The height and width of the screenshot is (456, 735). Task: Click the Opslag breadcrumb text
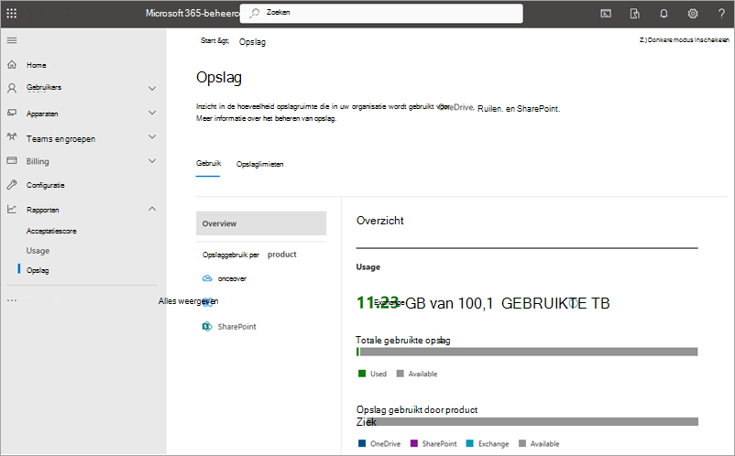[x=252, y=42]
